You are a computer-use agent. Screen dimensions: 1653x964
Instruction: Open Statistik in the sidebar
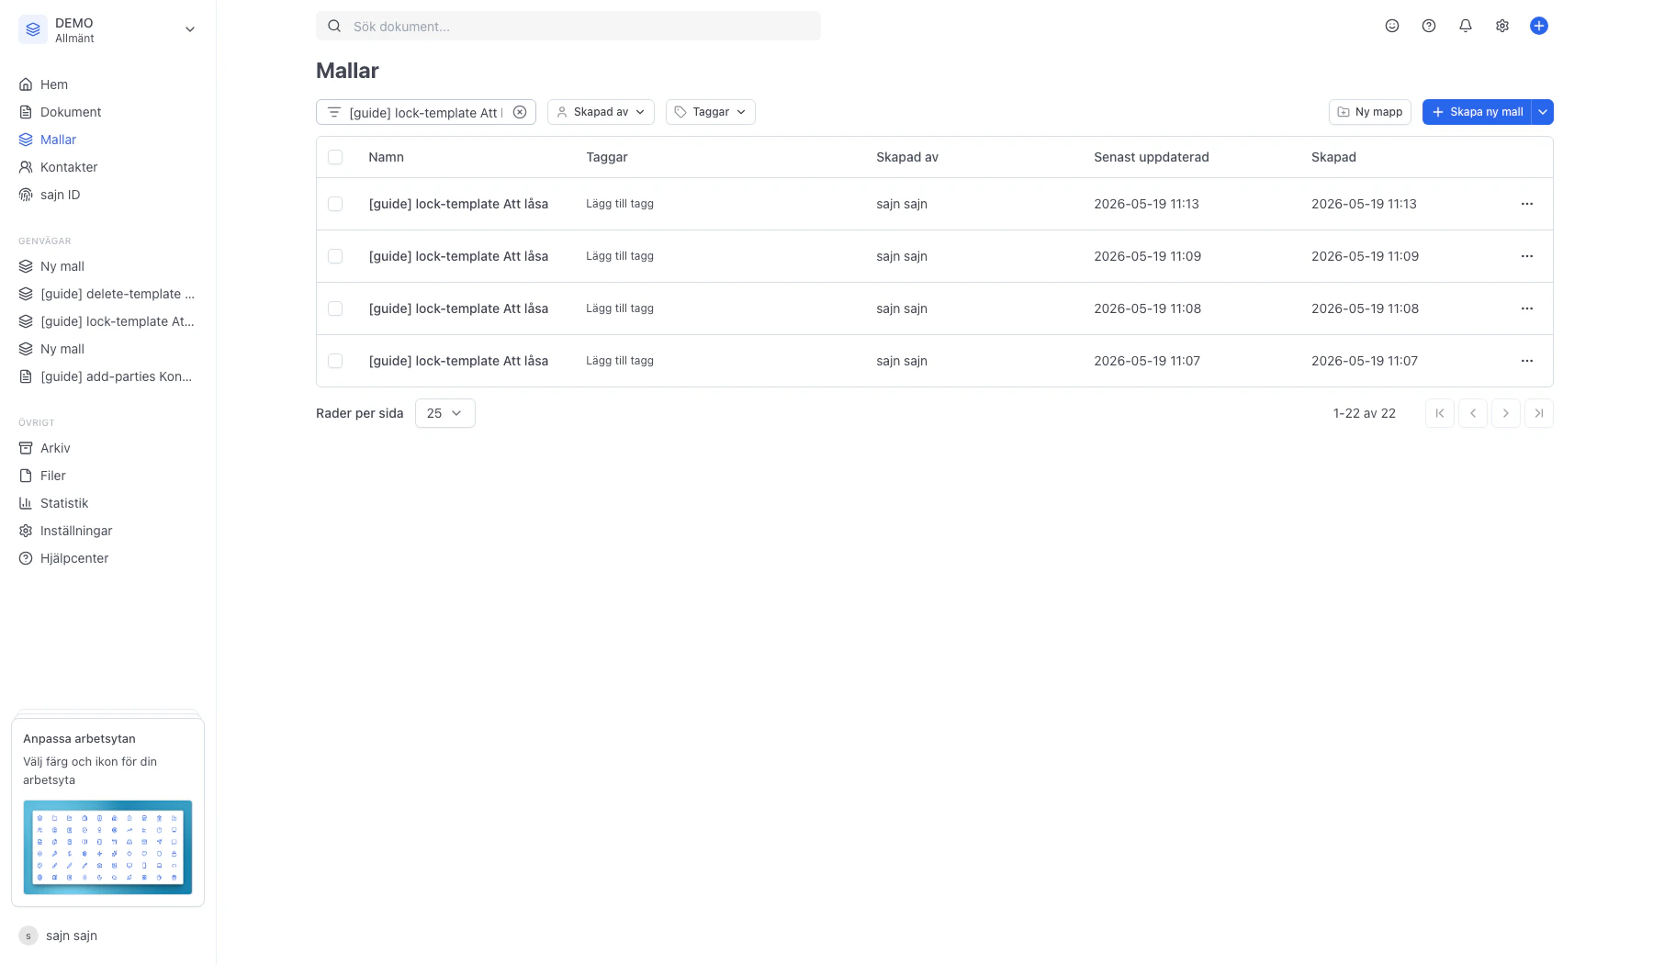[64, 503]
